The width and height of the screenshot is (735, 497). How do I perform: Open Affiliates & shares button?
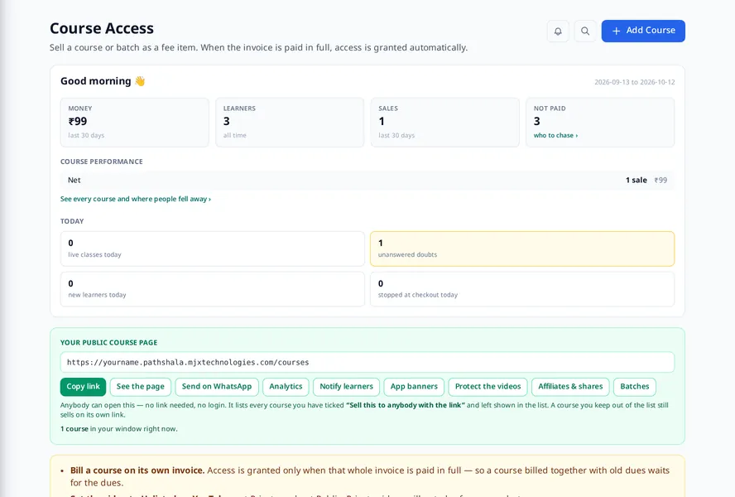[x=570, y=387]
